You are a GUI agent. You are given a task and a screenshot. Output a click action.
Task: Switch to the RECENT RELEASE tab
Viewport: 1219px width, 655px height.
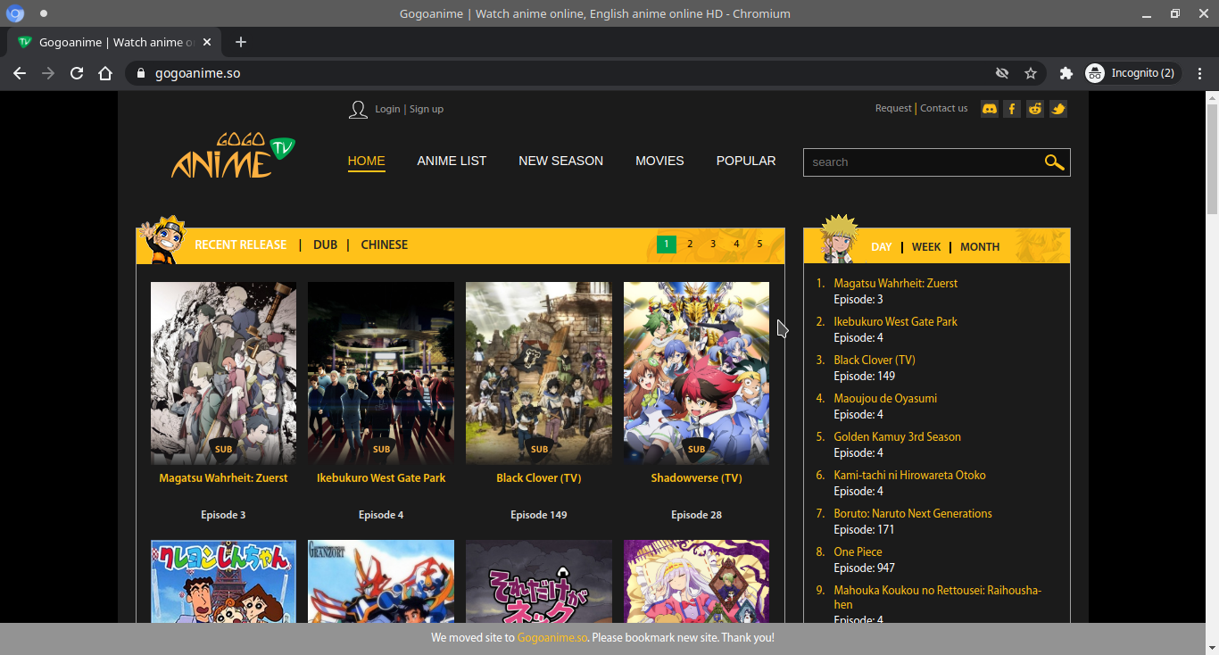241,245
